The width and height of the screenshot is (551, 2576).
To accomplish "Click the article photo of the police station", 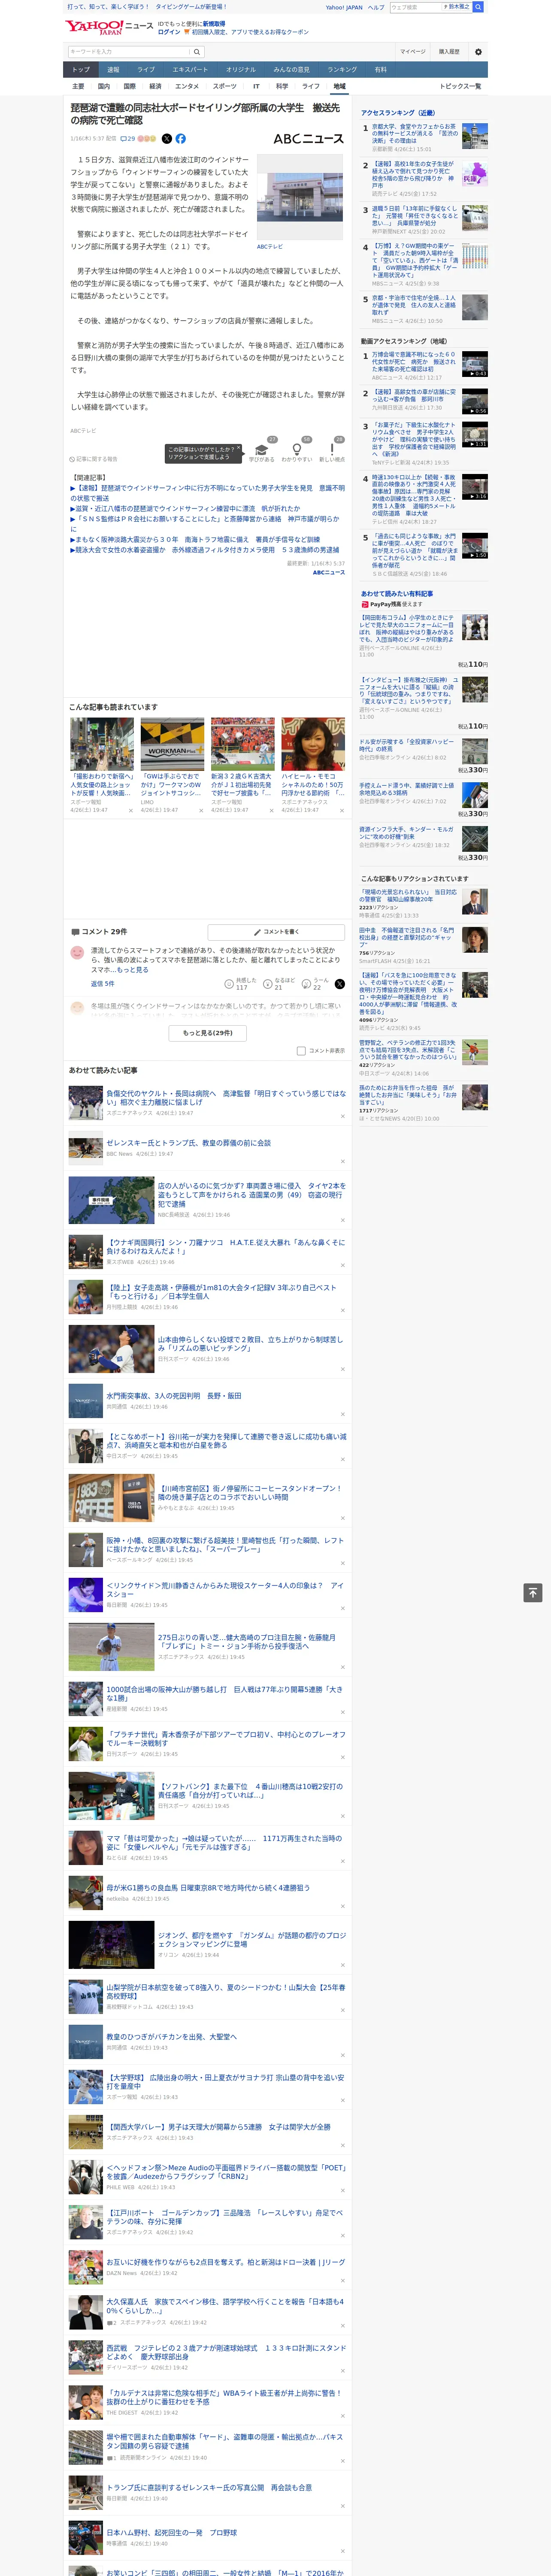I will point(300,198).
